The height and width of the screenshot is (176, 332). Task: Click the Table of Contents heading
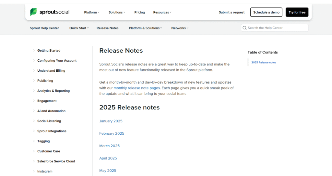263,52
